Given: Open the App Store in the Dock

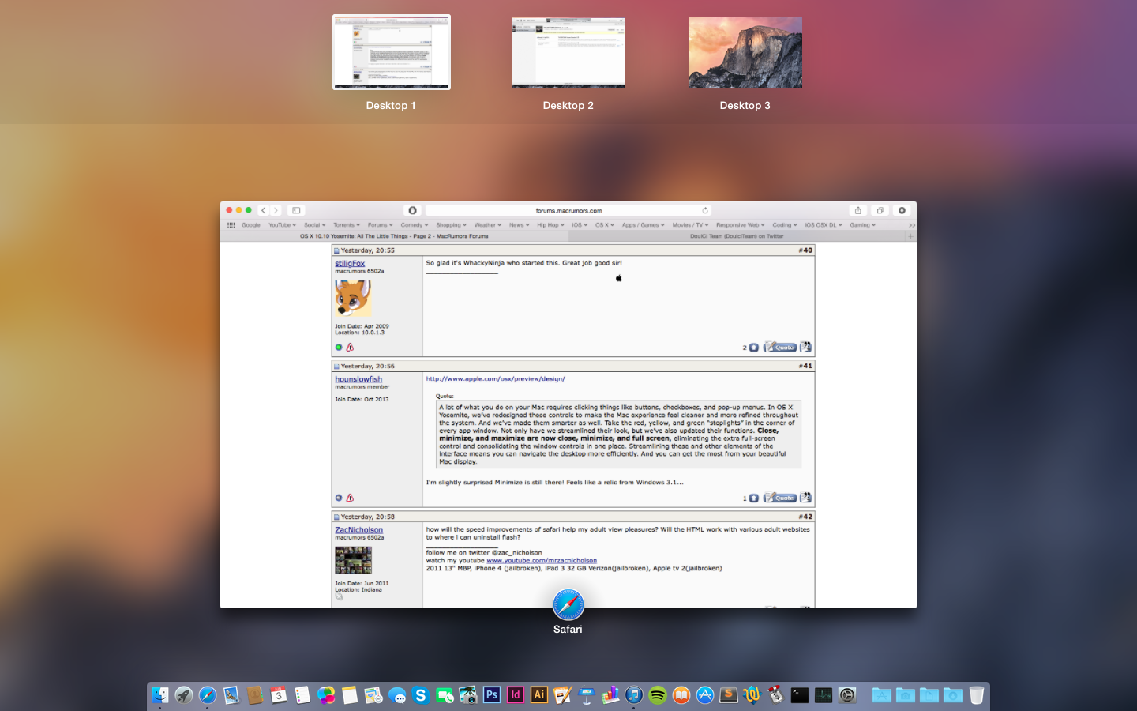Looking at the screenshot, I should (705, 695).
